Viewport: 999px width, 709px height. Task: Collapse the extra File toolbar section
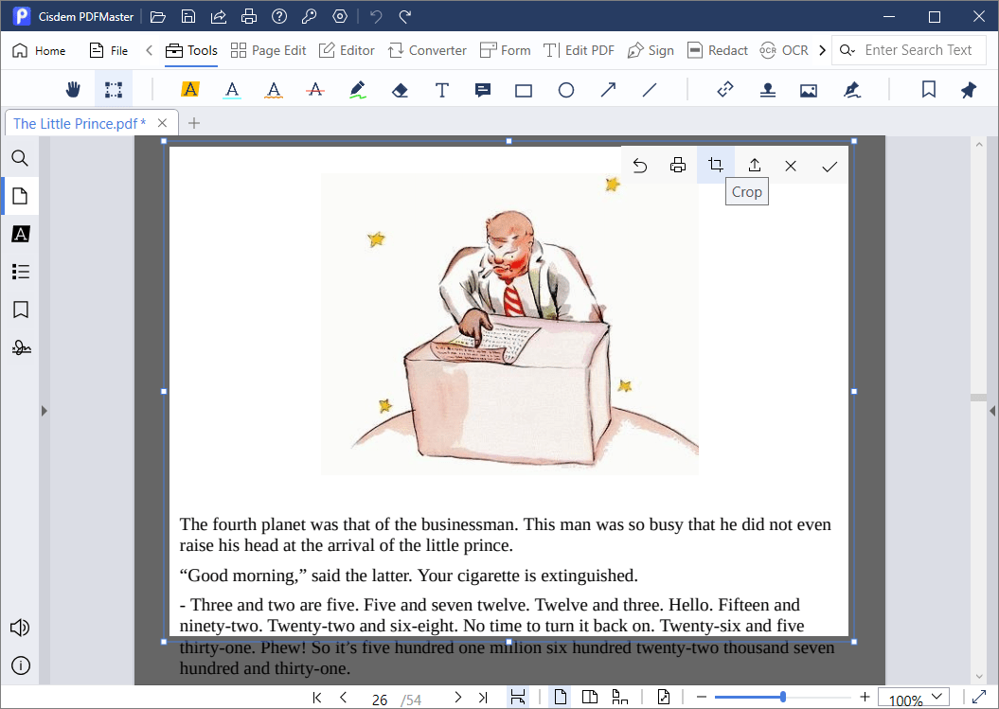[x=147, y=49]
